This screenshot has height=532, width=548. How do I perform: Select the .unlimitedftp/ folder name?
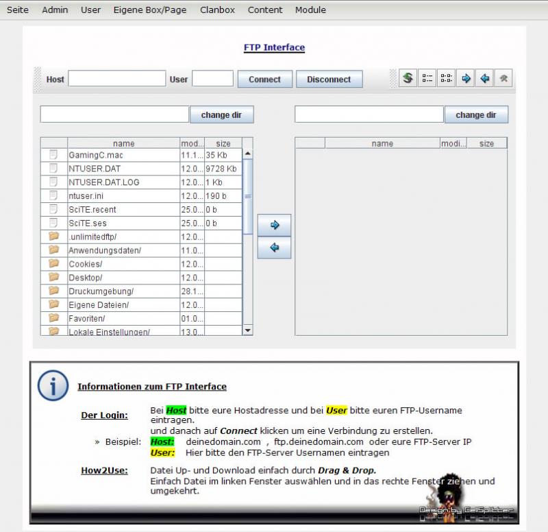tap(92, 237)
